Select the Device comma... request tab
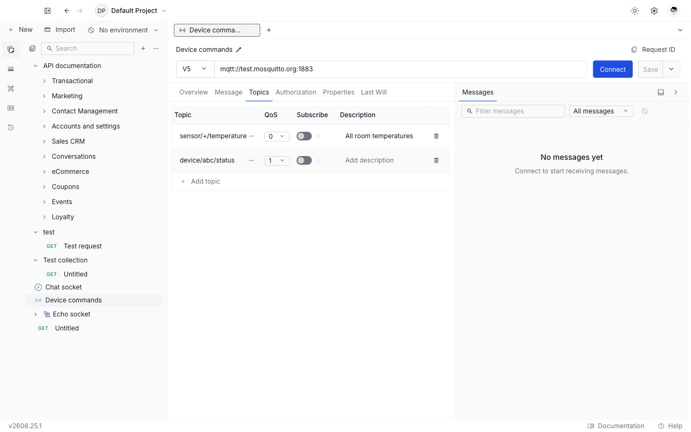 point(217,30)
